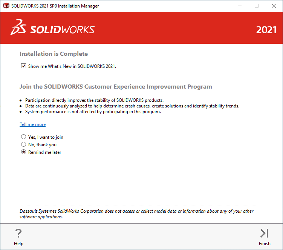Select Remind me later radio button

coord(23,152)
